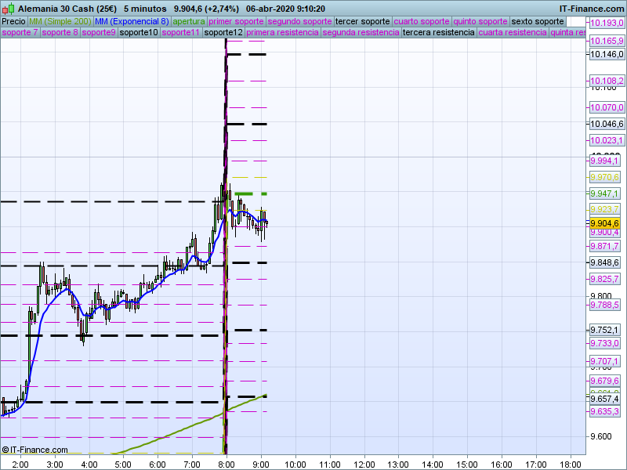Screen dimensions: 627x470
Task: Select the soporte 7 legend label
Action: coord(20,33)
